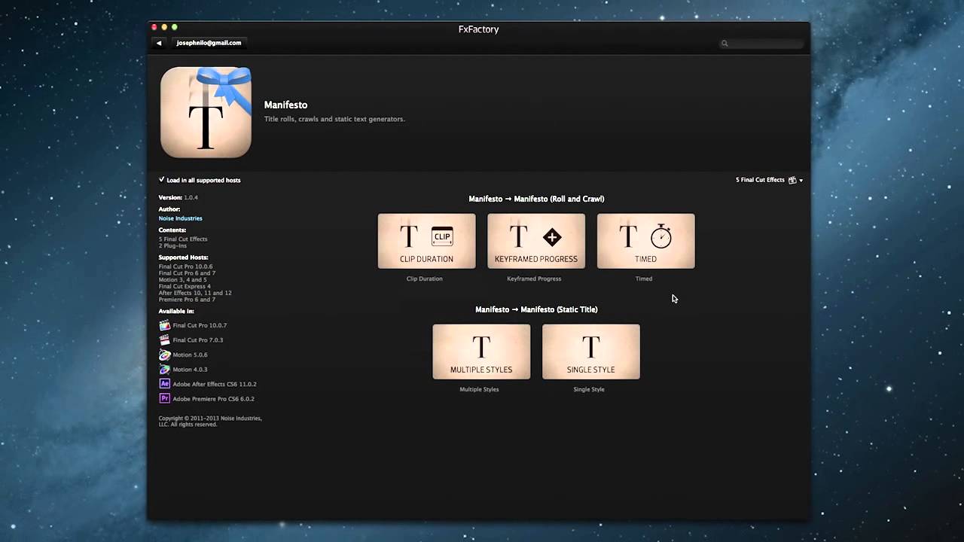Toggle Load in all supported hosts checkbox

pos(161,180)
